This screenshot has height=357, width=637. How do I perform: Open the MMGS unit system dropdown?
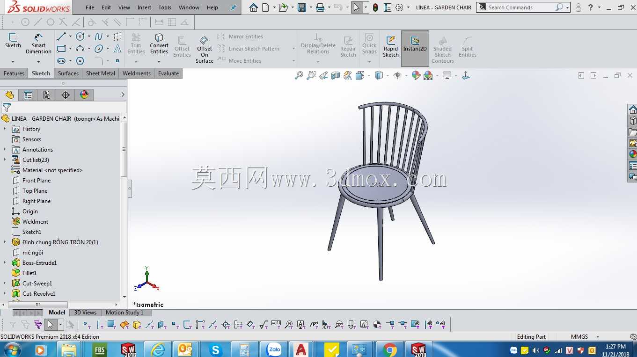(598, 337)
